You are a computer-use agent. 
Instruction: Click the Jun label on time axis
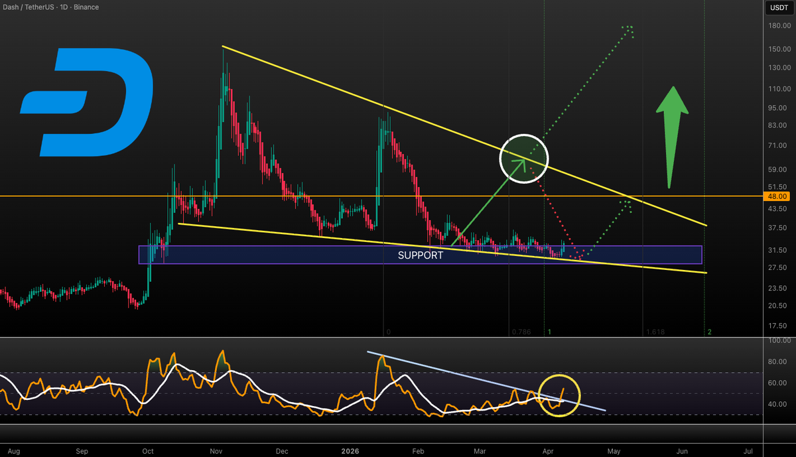coord(681,451)
